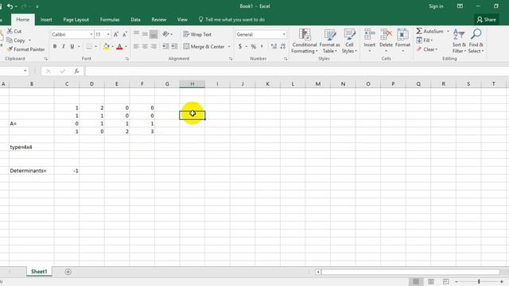Set Top Align for cell

(x=136, y=34)
